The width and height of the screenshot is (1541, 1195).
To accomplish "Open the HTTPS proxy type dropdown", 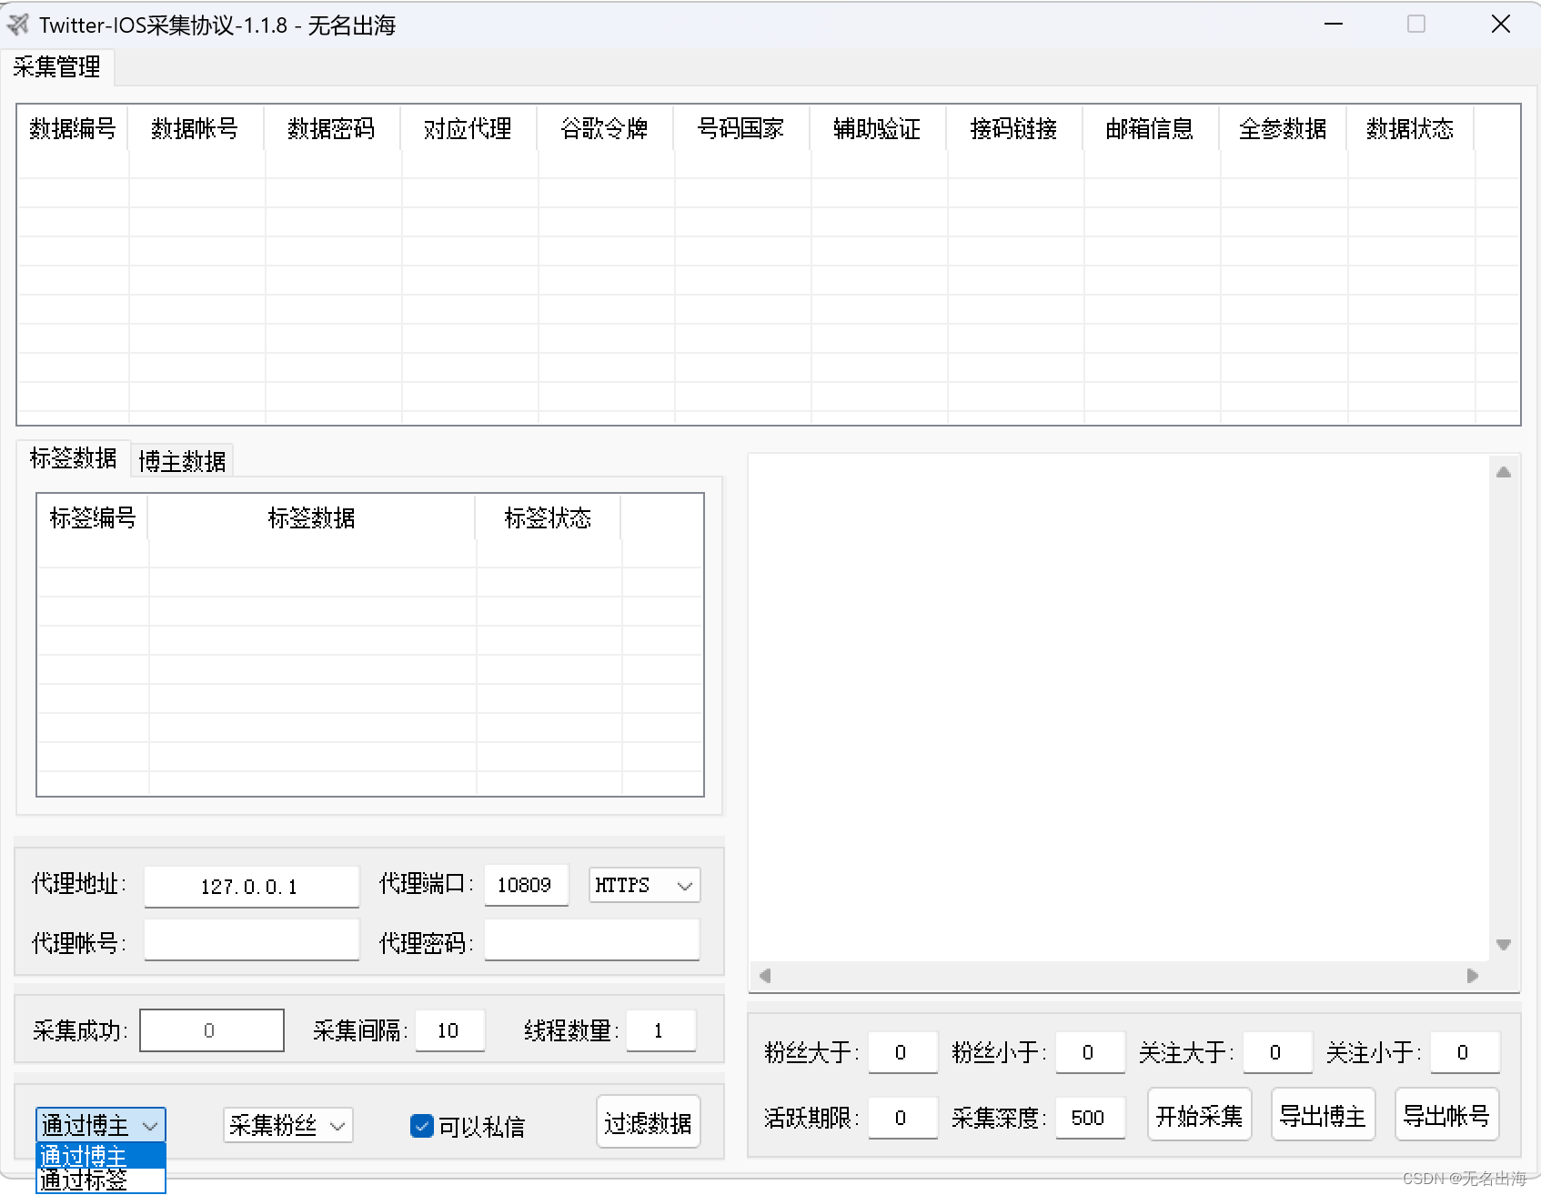I will coord(644,885).
